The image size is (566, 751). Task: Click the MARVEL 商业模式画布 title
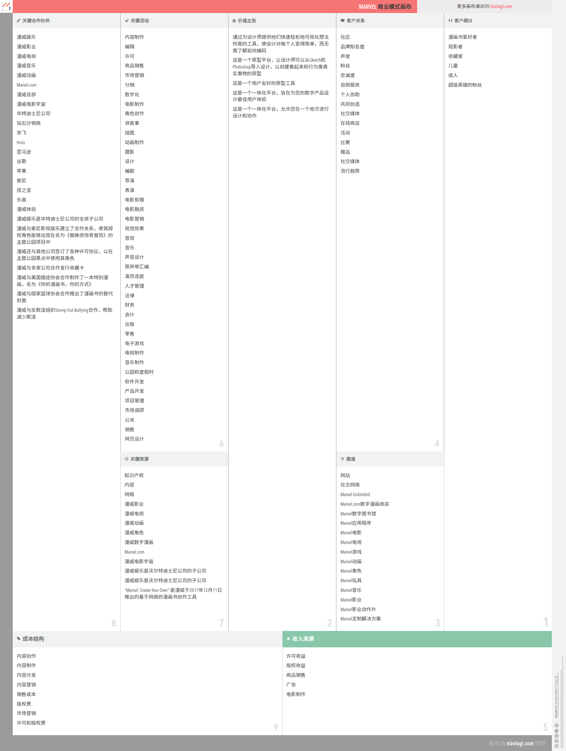point(385,7)
